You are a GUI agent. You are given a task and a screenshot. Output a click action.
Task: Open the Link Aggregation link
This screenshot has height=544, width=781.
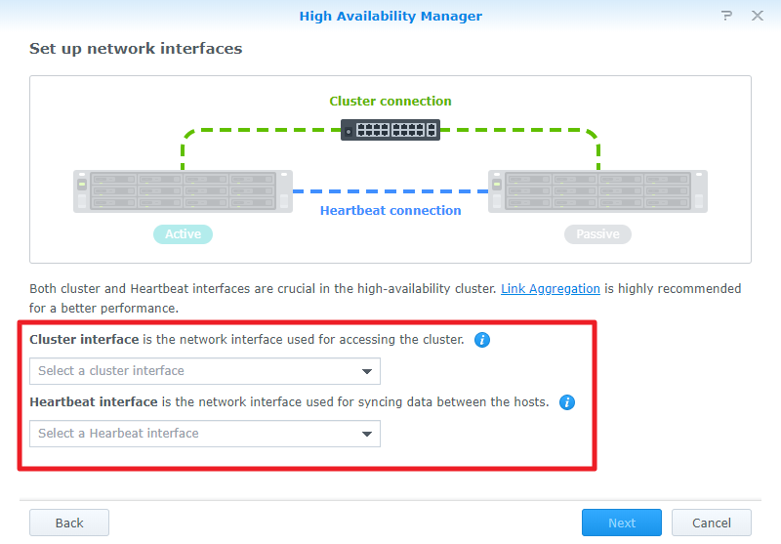coord(551,289)
